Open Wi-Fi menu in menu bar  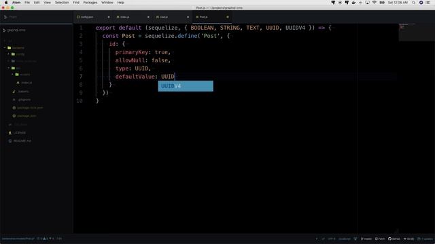click(x=375, y=3)
